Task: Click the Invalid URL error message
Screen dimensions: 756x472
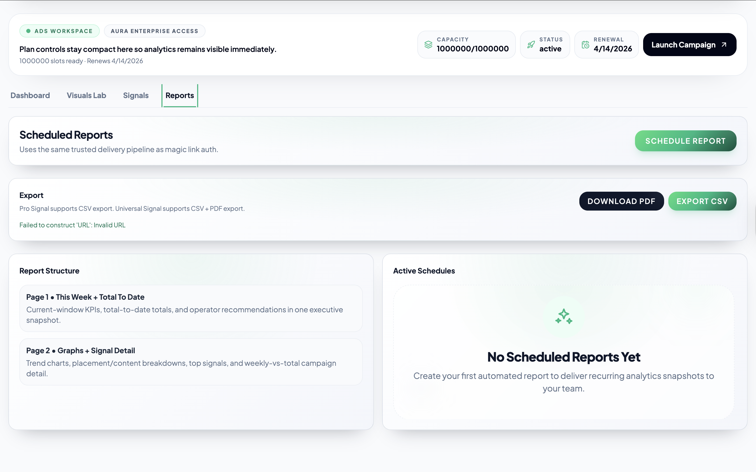Action: click(x=72, y=225)
